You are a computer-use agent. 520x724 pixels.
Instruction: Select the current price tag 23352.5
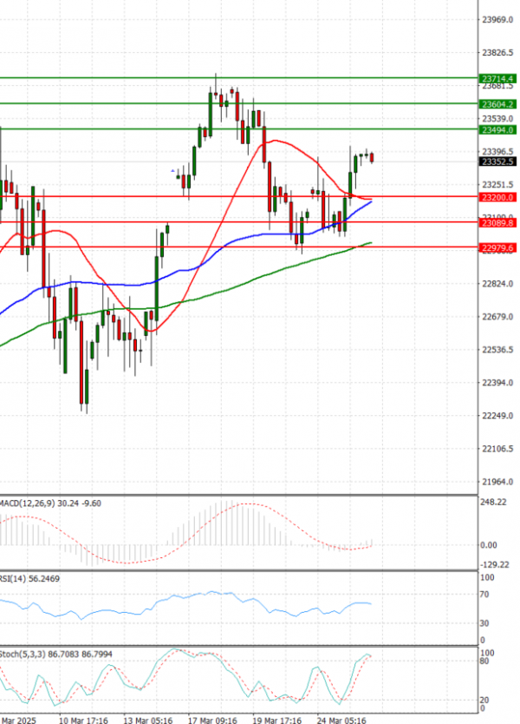coord(497,161)
